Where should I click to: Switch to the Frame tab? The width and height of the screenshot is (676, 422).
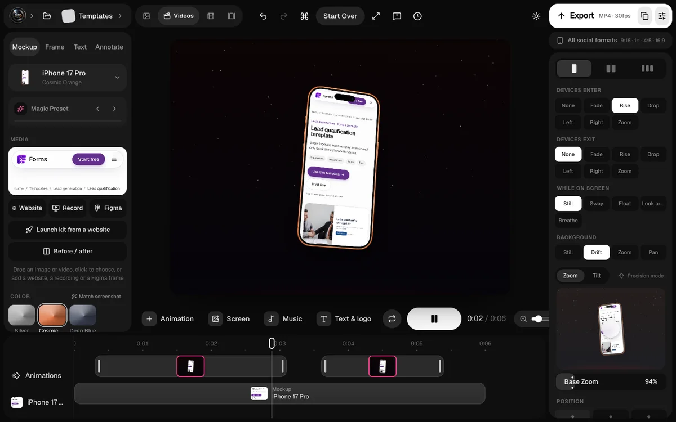tap(55, 47)
